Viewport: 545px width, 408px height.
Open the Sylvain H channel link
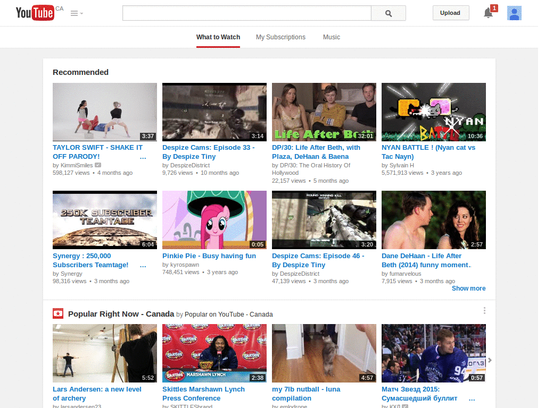401,165
